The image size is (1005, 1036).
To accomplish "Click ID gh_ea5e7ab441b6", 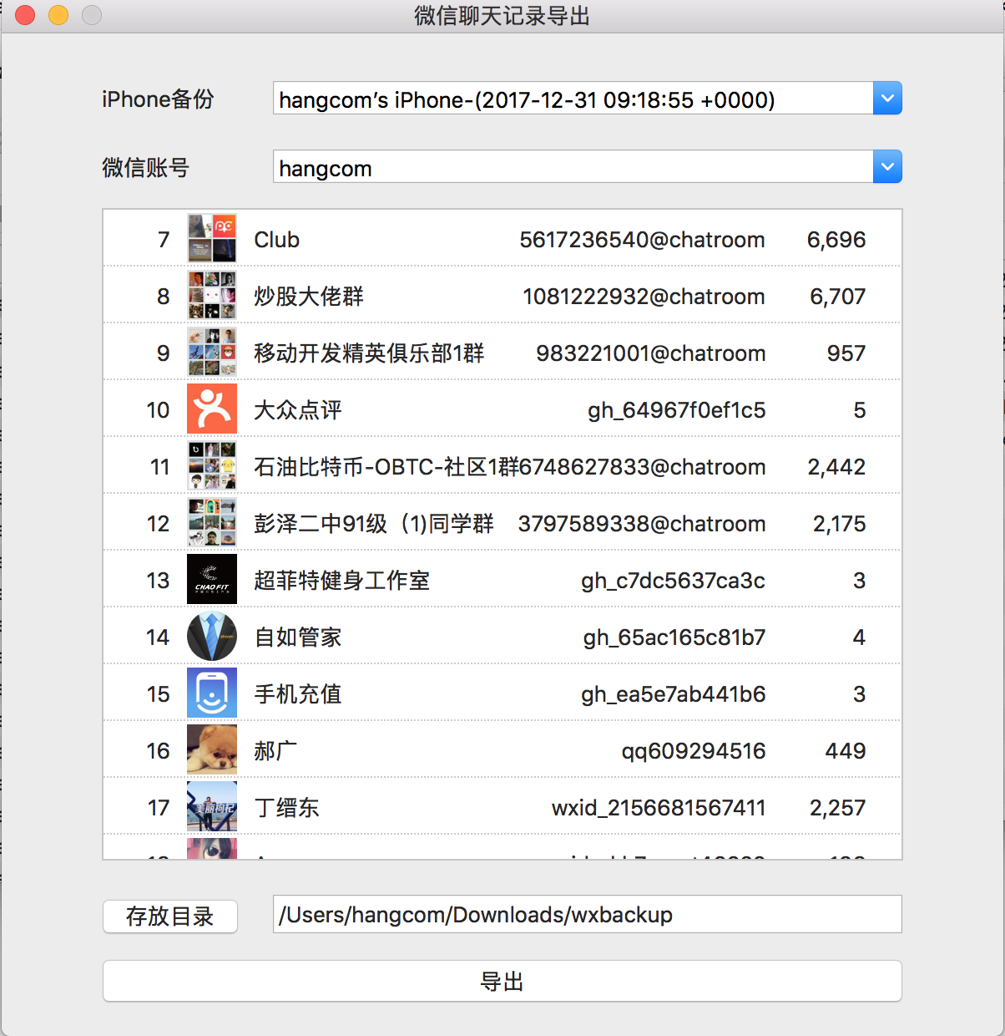I will (674, 694).
